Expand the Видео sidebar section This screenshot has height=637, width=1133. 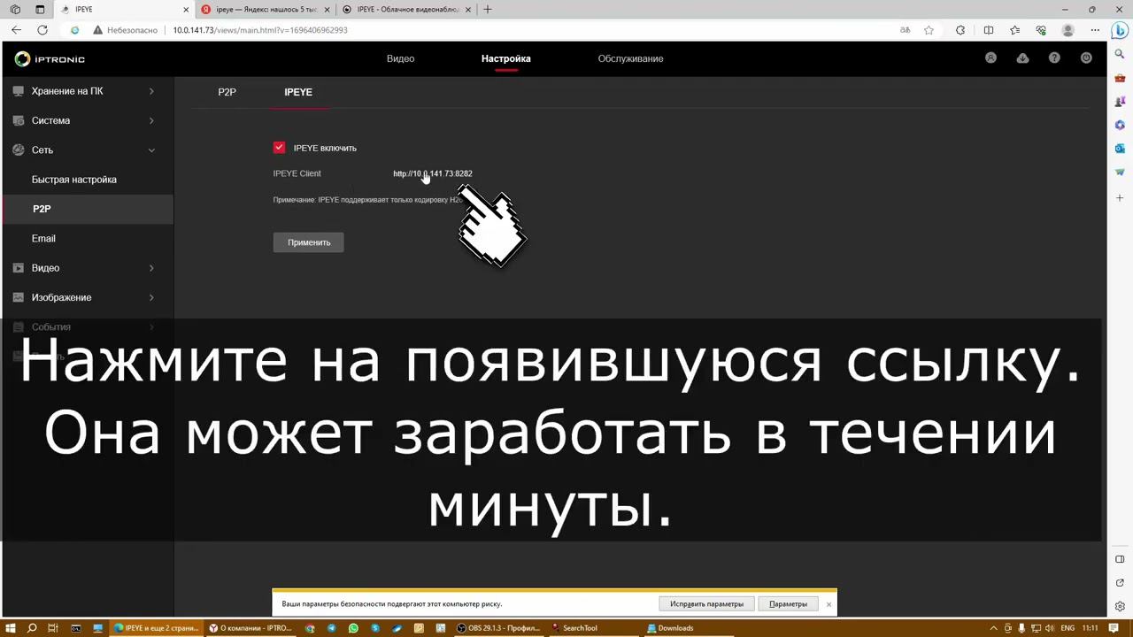click(87, 268)
